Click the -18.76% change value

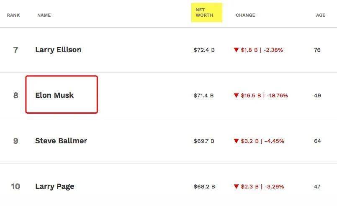[276, 96]
